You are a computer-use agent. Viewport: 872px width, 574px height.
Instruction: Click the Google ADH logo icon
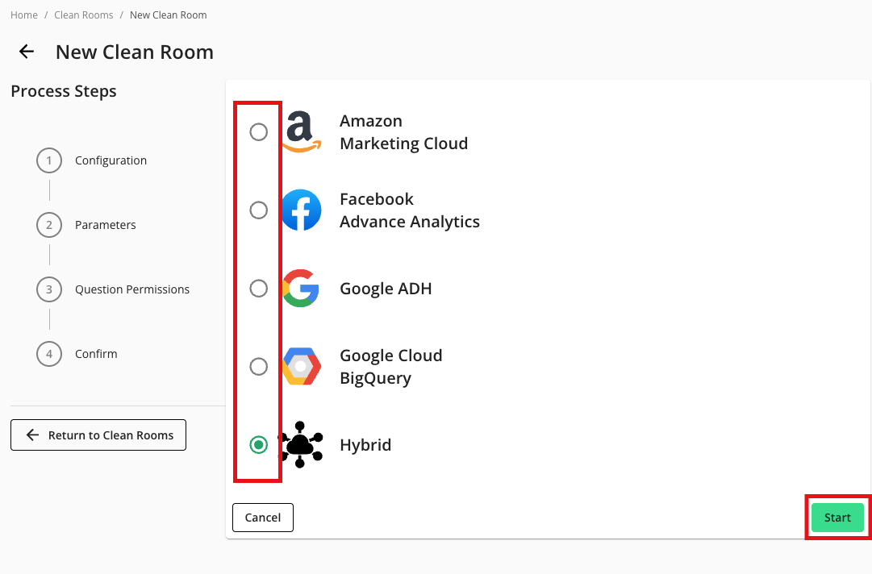click(301, 289)
